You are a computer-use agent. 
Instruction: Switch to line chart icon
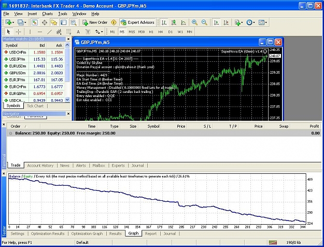pyautogui.click(x=184, y=22)
